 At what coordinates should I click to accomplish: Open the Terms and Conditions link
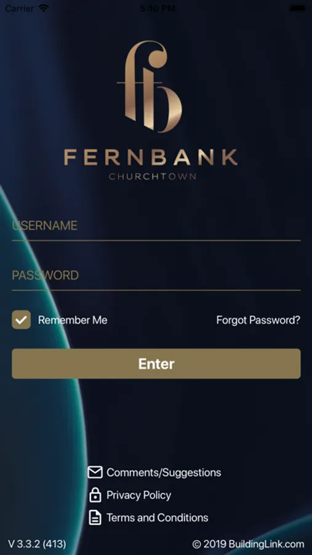158,517
